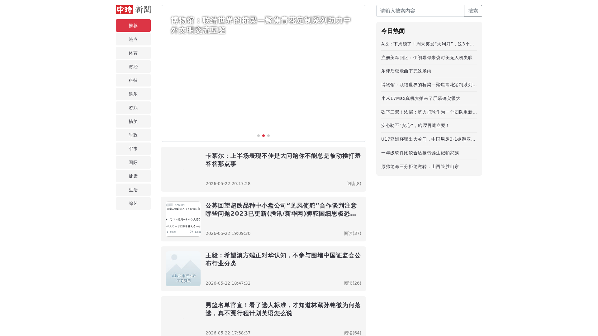Open the 时政 category
Screen dimensions: 598x336
coord(133,135)
